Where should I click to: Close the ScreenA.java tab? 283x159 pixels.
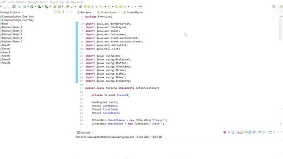(119, 12)
